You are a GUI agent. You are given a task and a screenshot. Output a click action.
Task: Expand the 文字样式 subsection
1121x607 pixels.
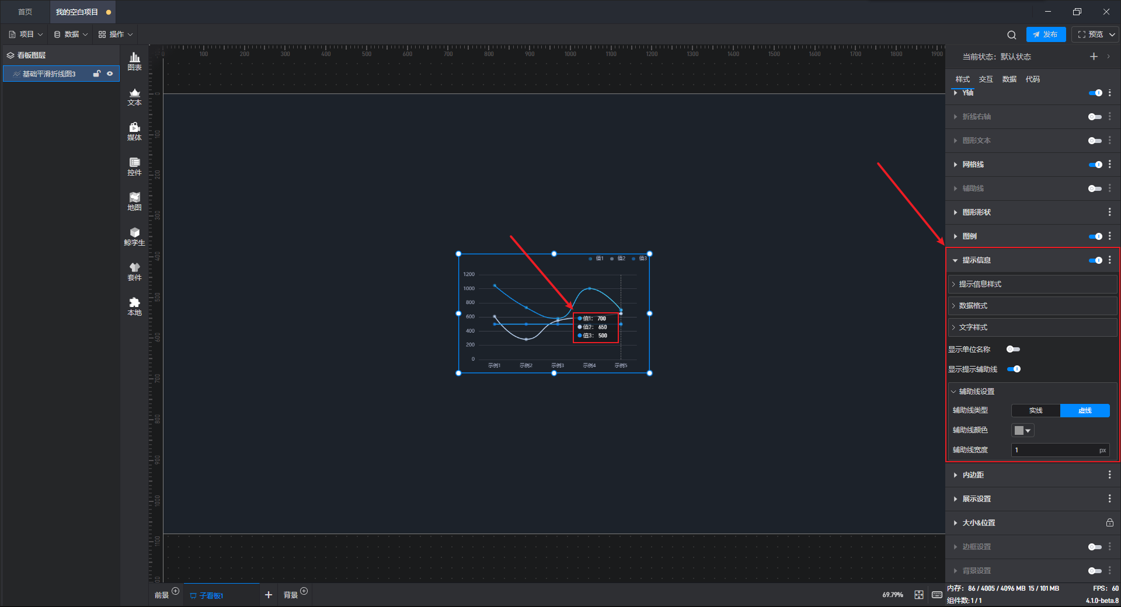pos(1032,327)
